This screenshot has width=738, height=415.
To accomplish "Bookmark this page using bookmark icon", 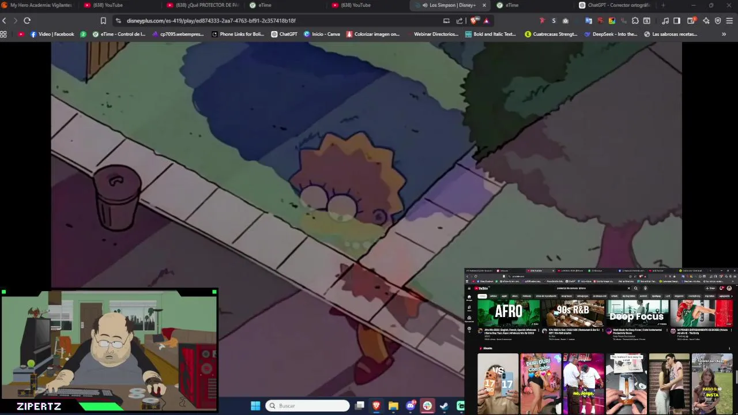I will [x=103, y=21].
